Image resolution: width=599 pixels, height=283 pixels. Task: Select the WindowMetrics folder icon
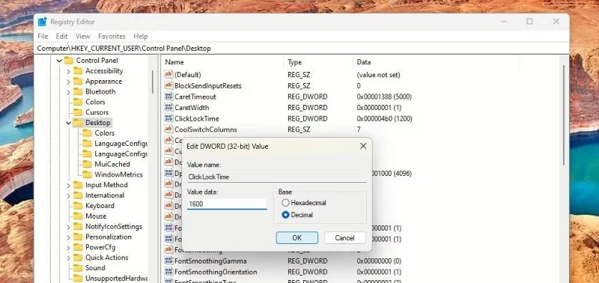88,174
